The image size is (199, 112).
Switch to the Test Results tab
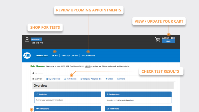coord(70,79)
